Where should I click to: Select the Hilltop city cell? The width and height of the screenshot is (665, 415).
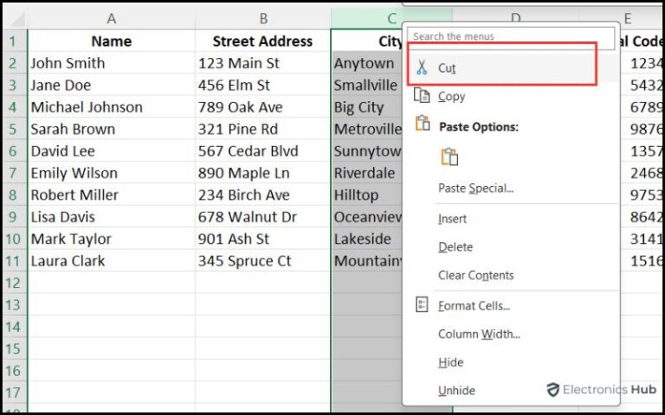click(x=366, y=195)
